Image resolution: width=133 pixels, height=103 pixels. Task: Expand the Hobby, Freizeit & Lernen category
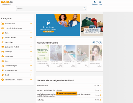(31, 28)
